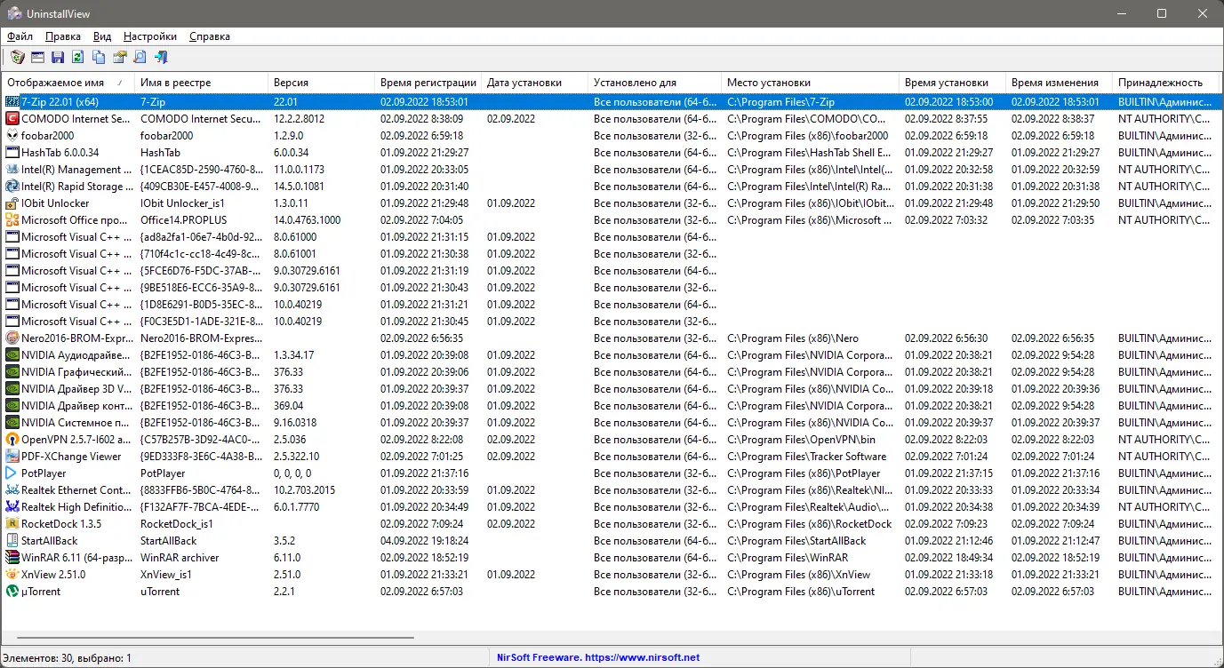This screenshot has height=668, width=1224.
Task: Click the WinRAR 6.11 books icon
Action: [x=12, y=558]
